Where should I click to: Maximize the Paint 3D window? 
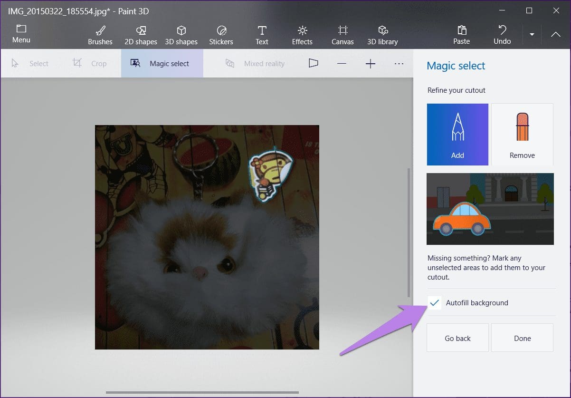pyautogui.click(x=529, y=10)
